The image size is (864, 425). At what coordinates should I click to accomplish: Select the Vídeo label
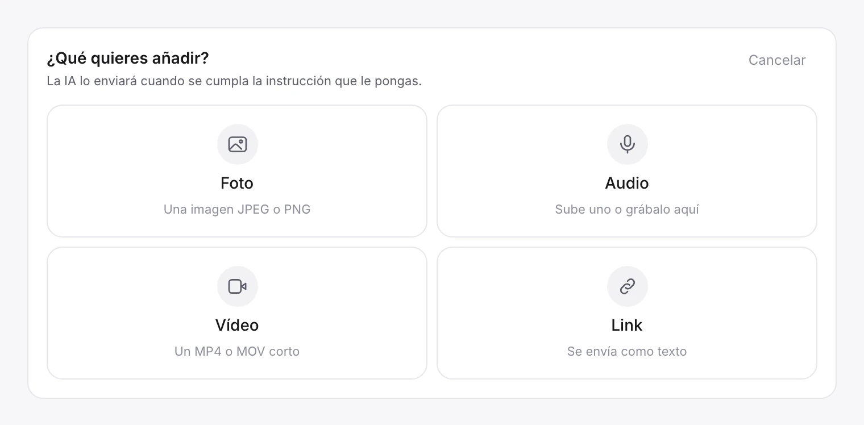coord(237,325)
